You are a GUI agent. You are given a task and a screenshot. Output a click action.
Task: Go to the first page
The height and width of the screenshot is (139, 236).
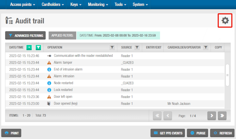(x=157, y=115)
